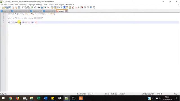Open the Document Map panel icon
Viewport: 180px width, 101px height.
[70, 8]
